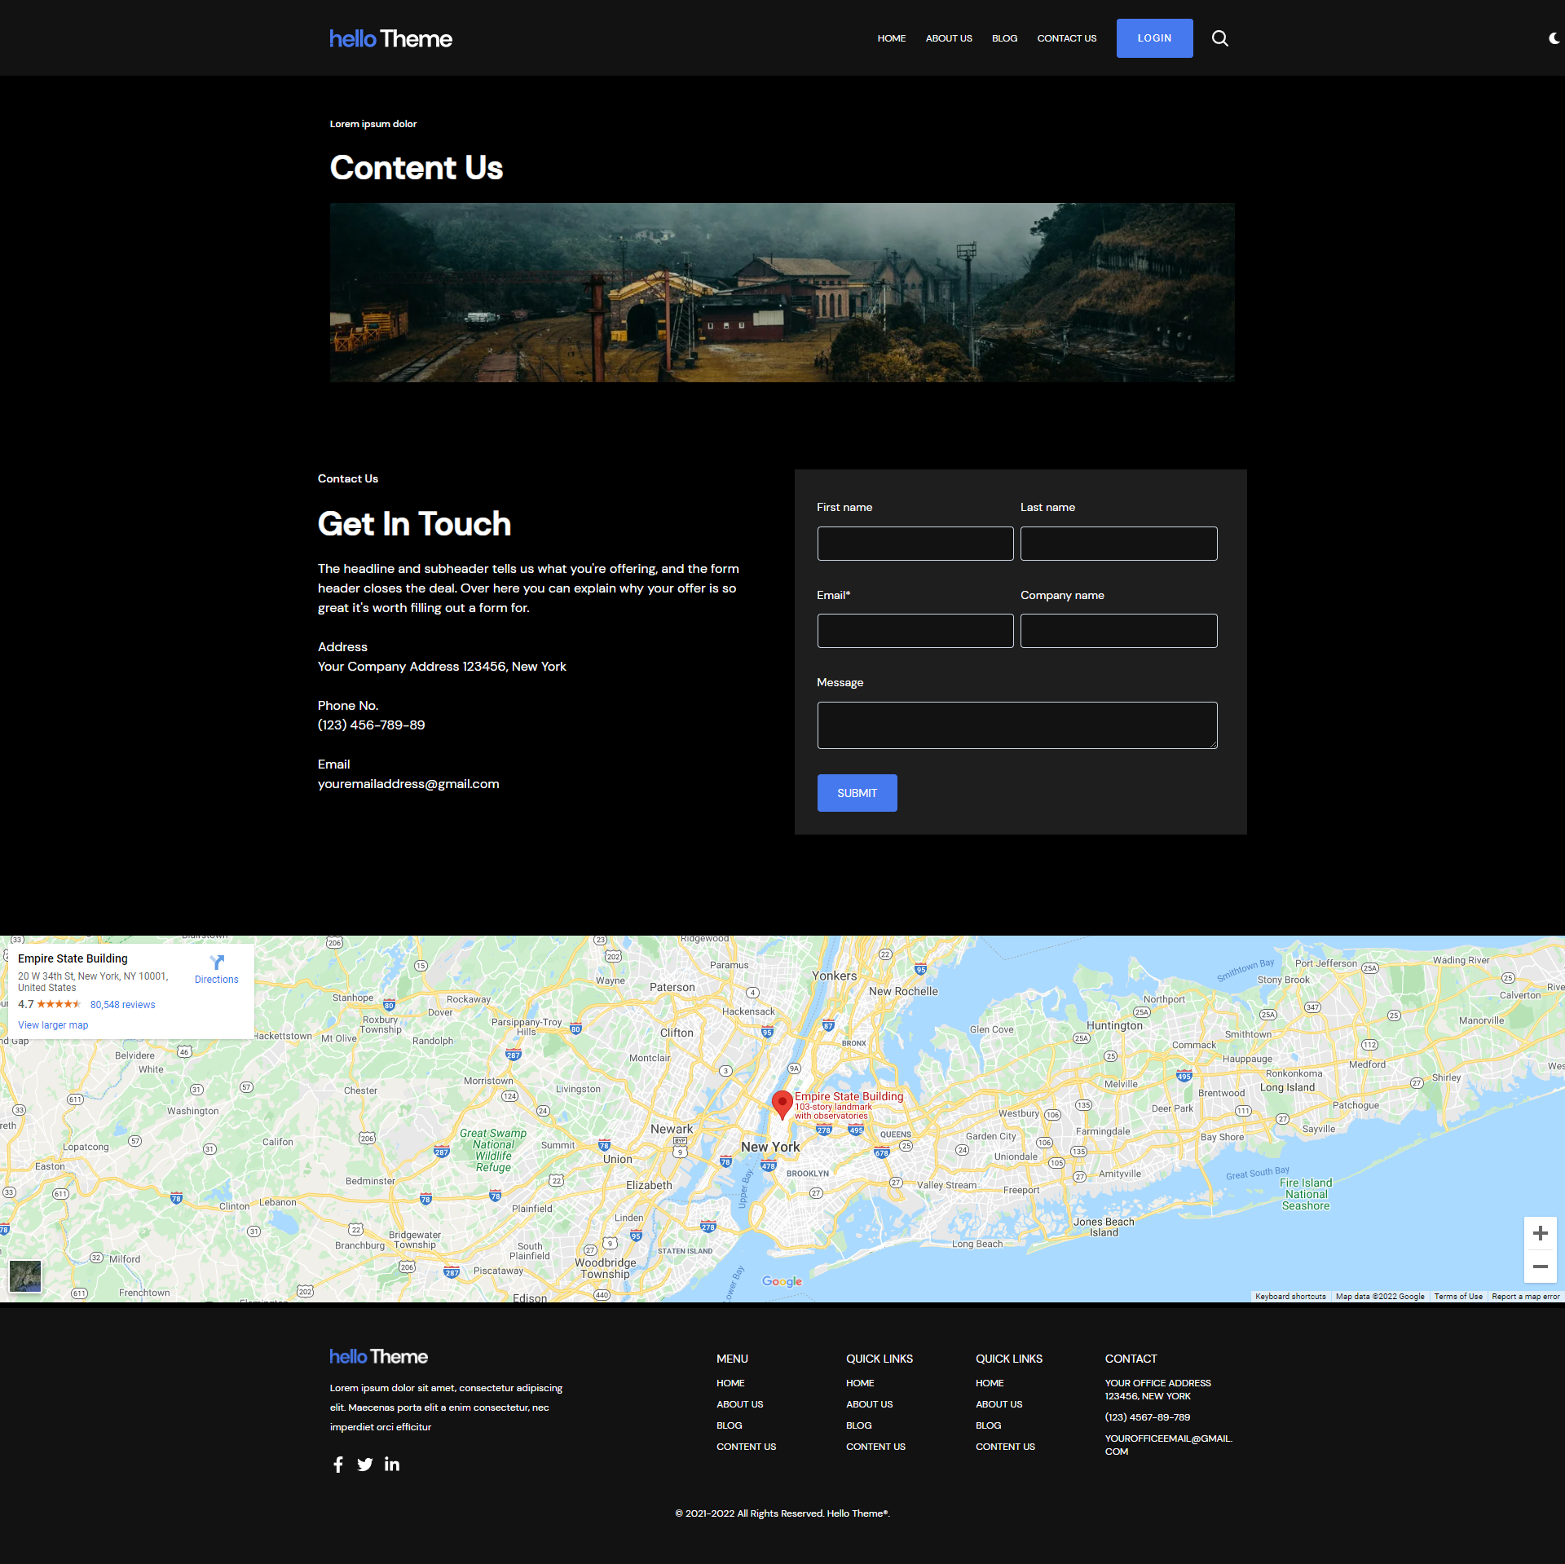Click hello Theme logo in header
1565x1564 pixels.
(390, 38)
